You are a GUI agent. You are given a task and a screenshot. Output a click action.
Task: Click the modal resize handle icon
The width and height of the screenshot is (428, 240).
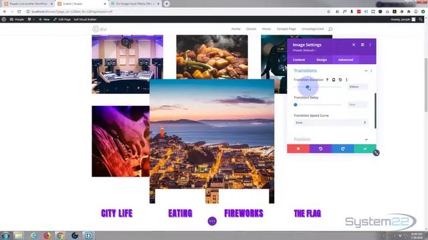(376, 153)
